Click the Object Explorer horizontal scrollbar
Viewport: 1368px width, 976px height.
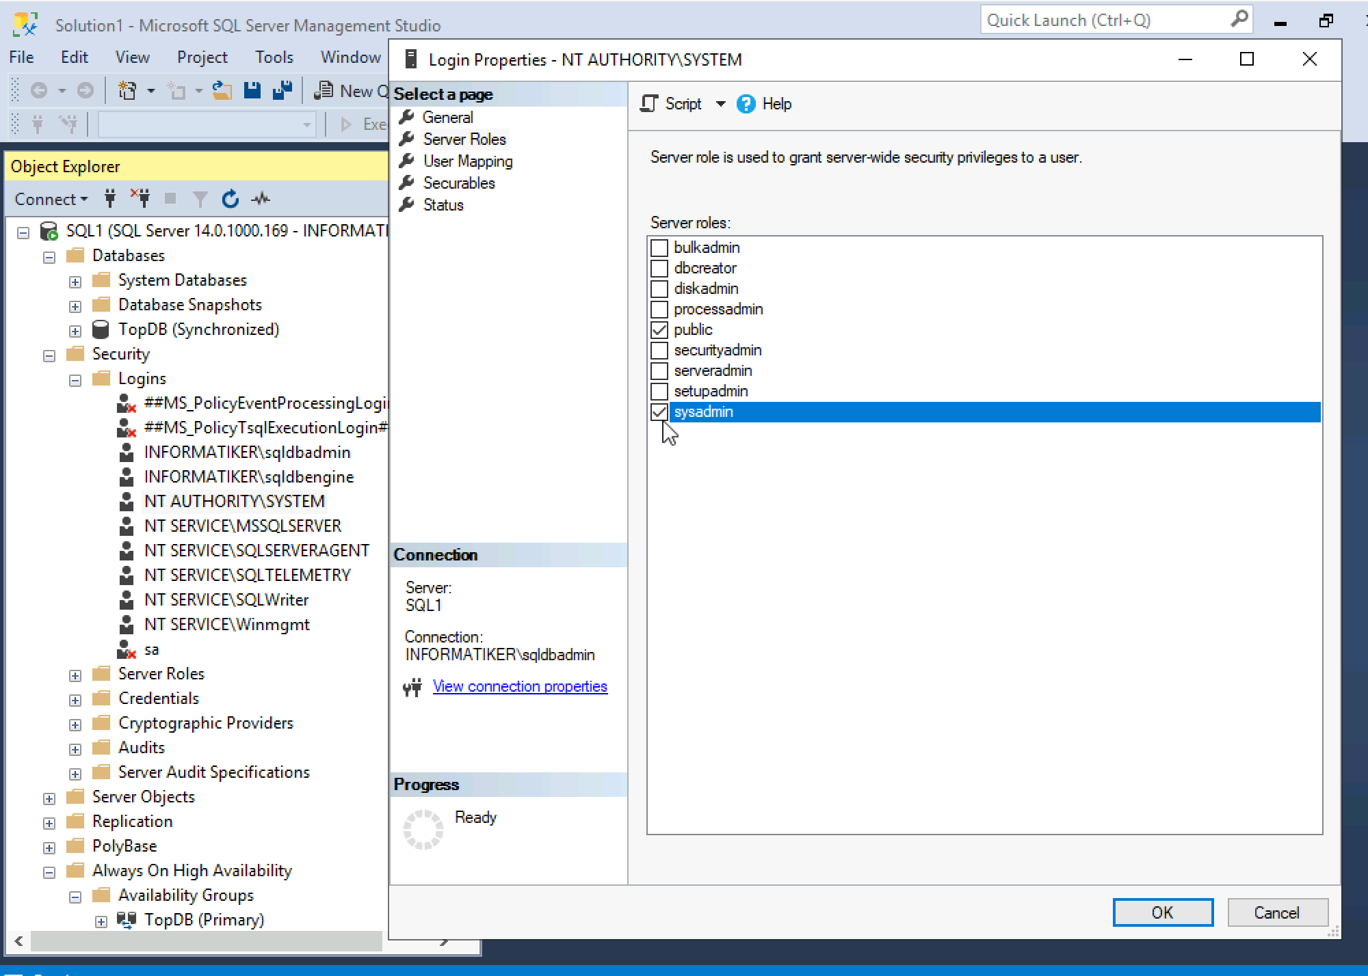pos(206,941)
